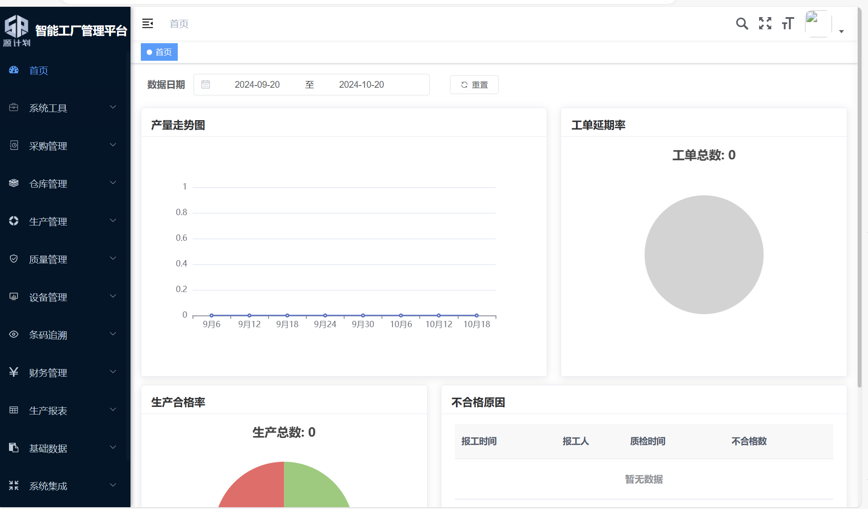The image size is (868, 509).
Task: Select 首页 in the sidebar menu
Action: (x=65, y=70)
